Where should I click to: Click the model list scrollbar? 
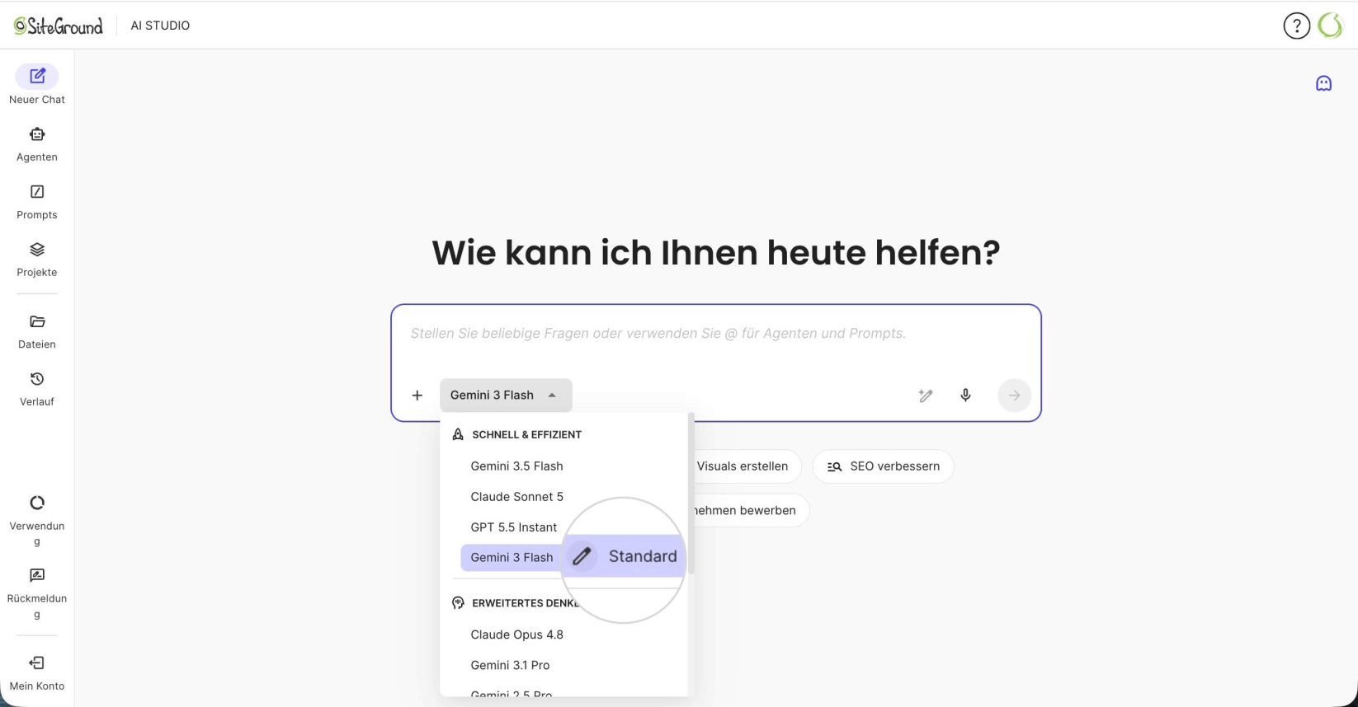click(691, 494)
